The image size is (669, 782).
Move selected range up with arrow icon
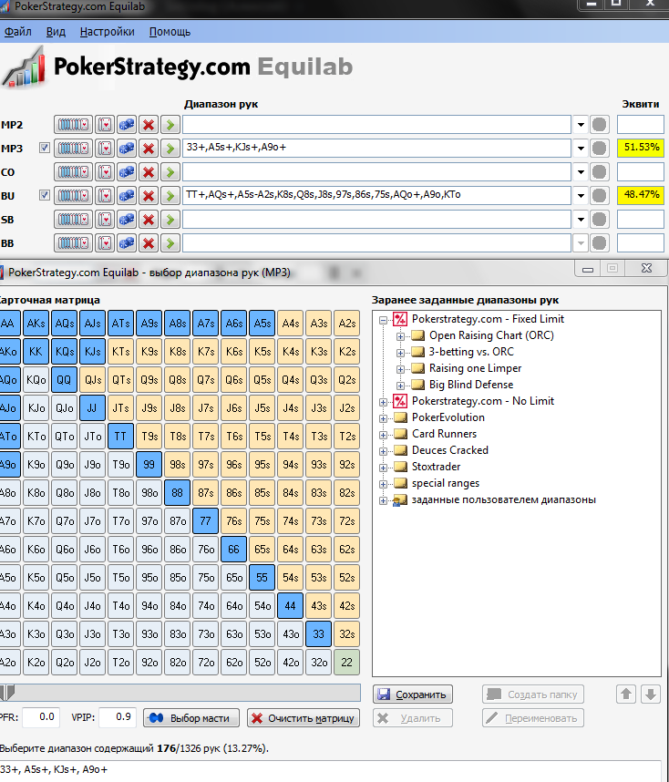626,695
